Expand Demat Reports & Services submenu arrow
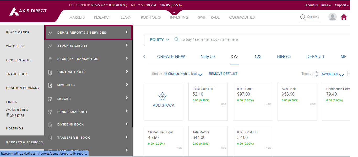The height and width of the screenshot is (157, 358). 127,32
